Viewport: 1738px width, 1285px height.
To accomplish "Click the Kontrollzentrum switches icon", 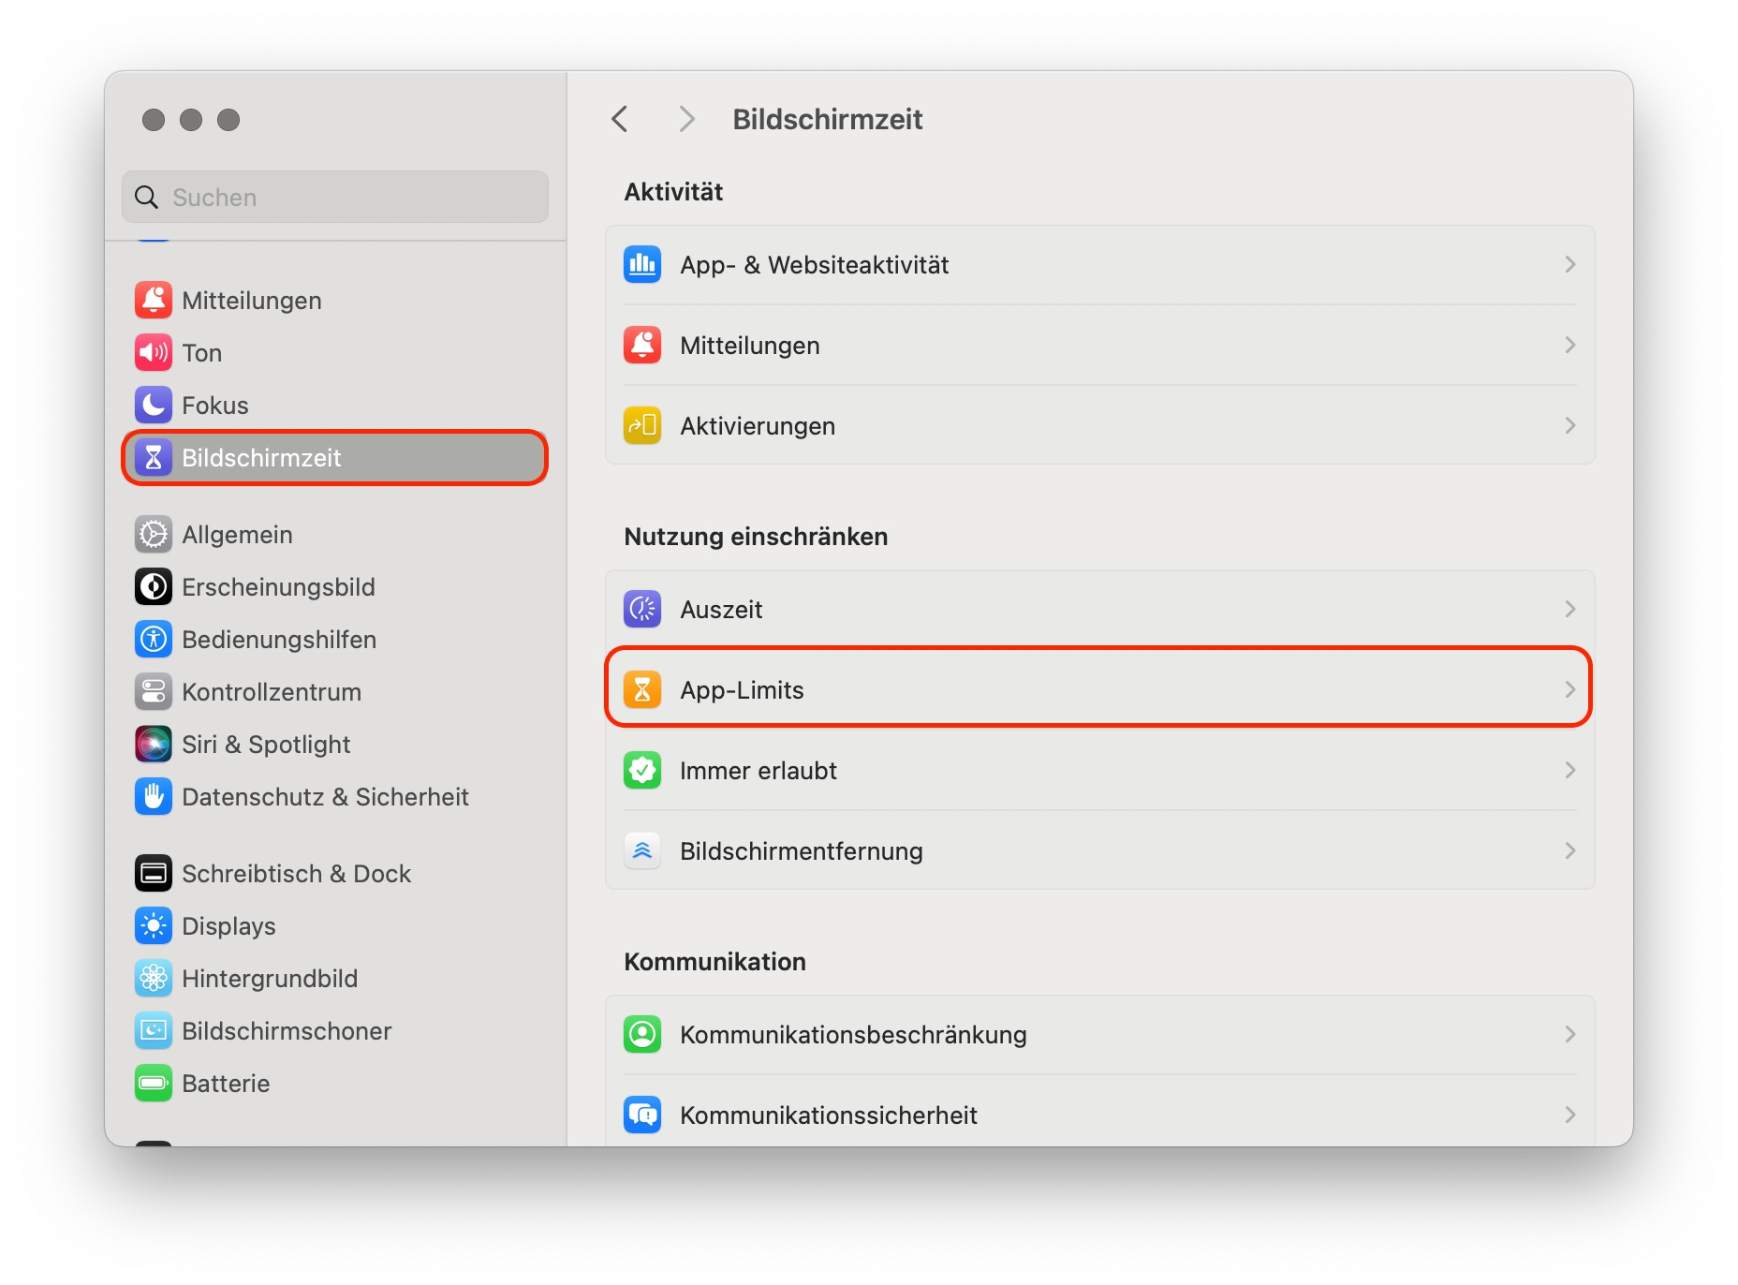I will click(x=154, y=692).
